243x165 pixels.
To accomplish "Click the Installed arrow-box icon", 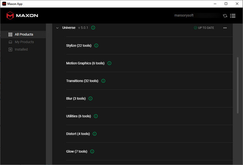I will (10, 50).
